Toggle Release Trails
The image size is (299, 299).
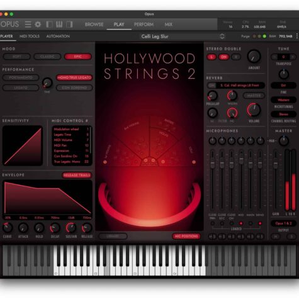point(77,175)
